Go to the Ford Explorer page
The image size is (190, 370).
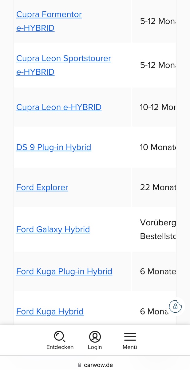(42, 187)
